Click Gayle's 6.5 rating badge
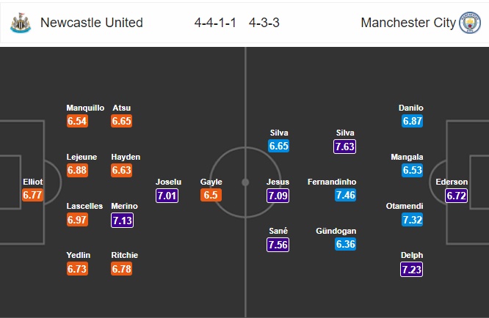The height and width of the screenshot is (318, 489). (x=210, y=195)
